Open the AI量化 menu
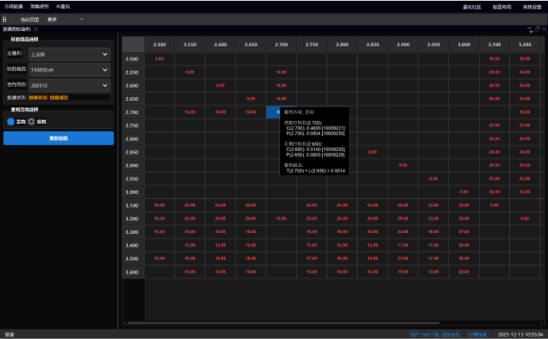 [x=63, y=6]
